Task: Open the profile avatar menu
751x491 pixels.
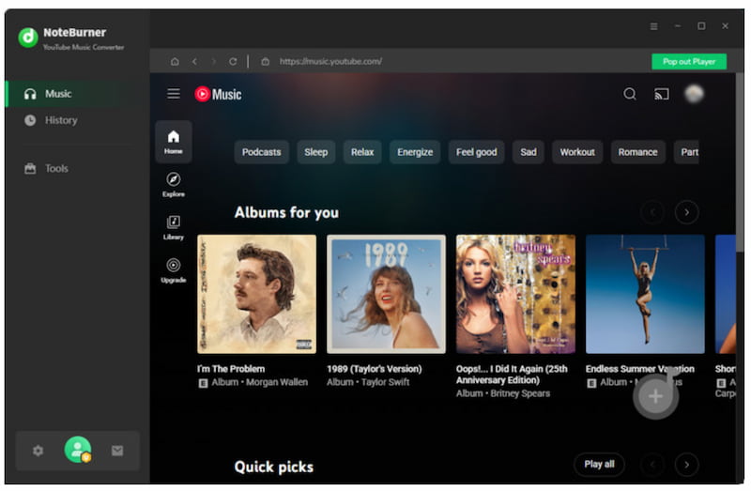Action: click(x=694, y=94)
